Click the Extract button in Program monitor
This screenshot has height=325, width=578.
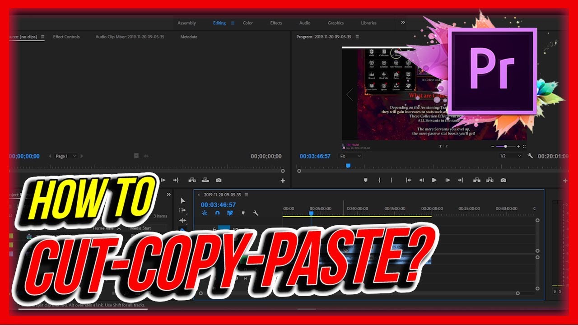coord(489,180)
